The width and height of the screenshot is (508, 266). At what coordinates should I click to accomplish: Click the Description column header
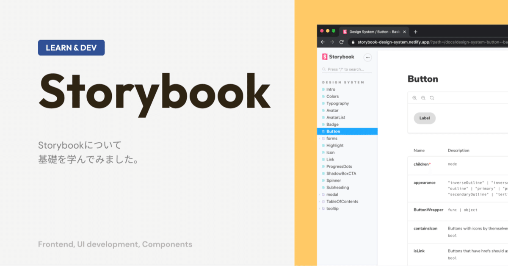[x=458, y=150]
